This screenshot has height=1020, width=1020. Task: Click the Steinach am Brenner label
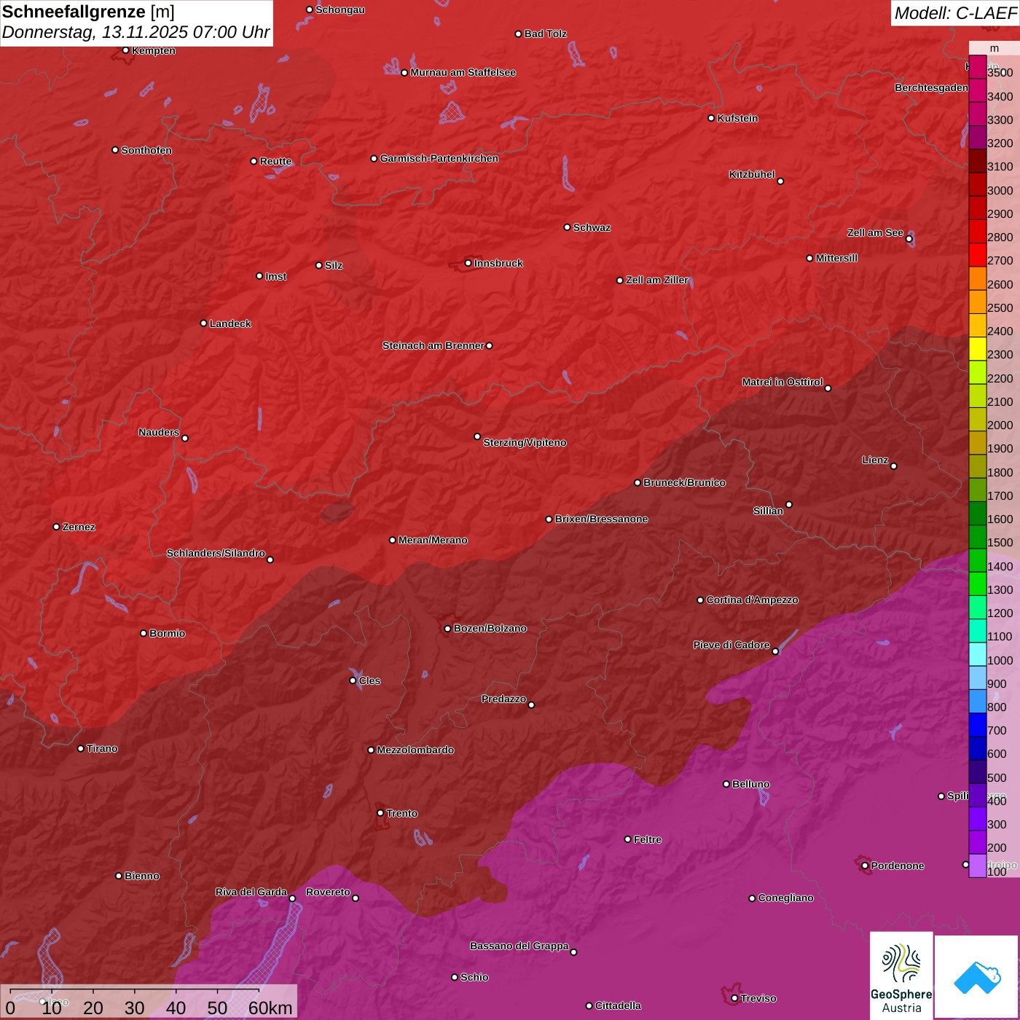click(x=433, y=345)
